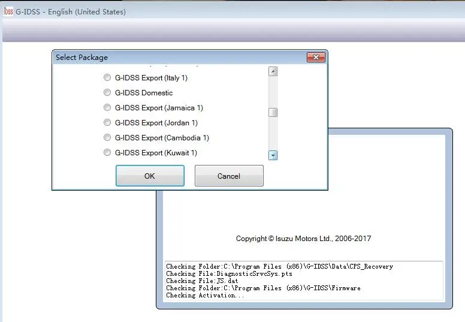Click the G-IDSS - English (United States) title

tap(71, 11)
